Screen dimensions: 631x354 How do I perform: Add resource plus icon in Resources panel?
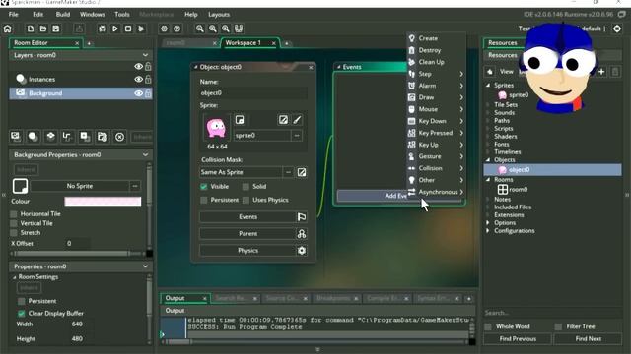(601, 72)
